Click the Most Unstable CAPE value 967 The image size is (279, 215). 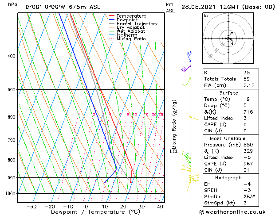tap(248, 164)
